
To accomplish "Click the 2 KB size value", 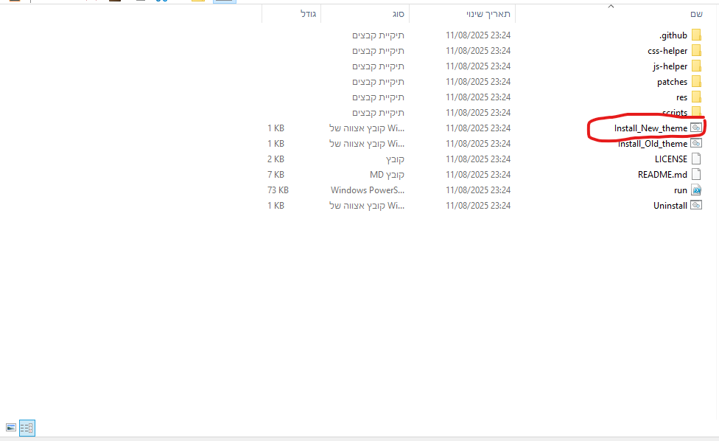I will coord(276,159).
